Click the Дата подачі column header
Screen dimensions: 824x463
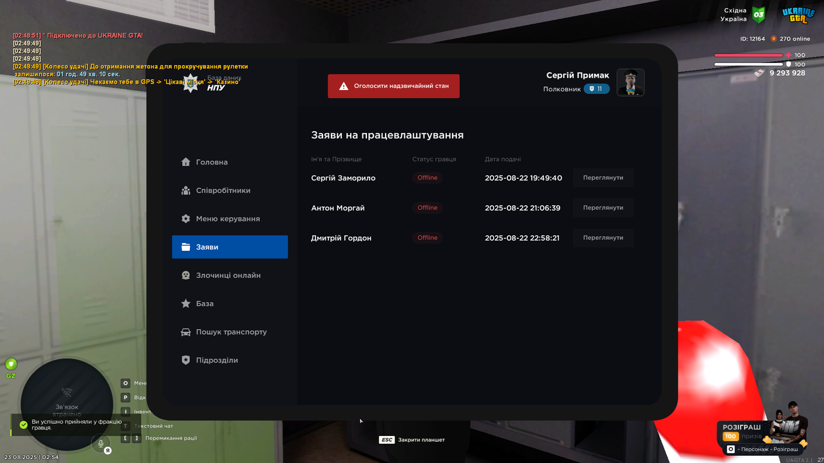pos(503,159)
